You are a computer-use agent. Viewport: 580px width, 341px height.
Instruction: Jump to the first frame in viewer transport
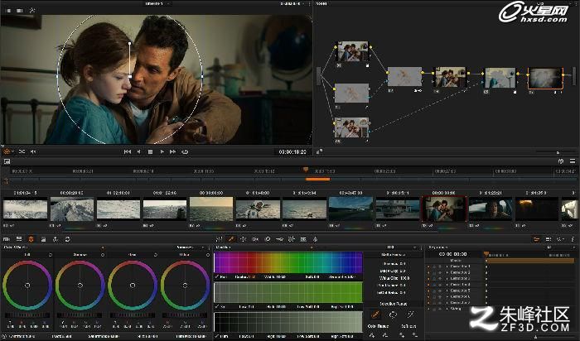128,151
